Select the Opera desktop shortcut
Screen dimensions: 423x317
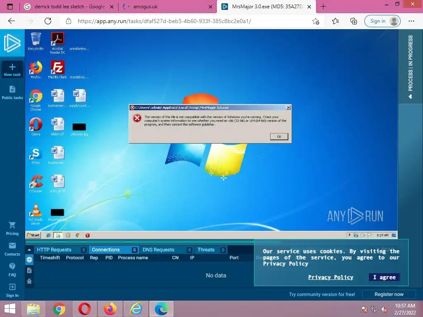(x=36, y=127)
